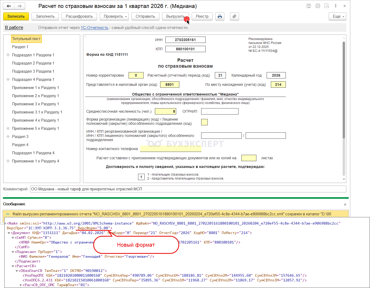Collapse the export message with dash icon

(7, 214)
